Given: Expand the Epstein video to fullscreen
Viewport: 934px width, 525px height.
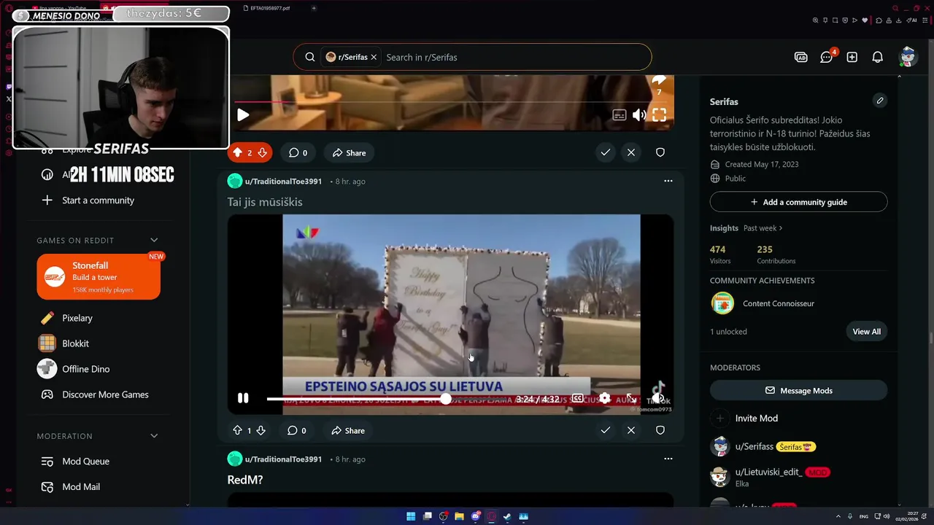Looking at the screenshot, I should (631, 398).
